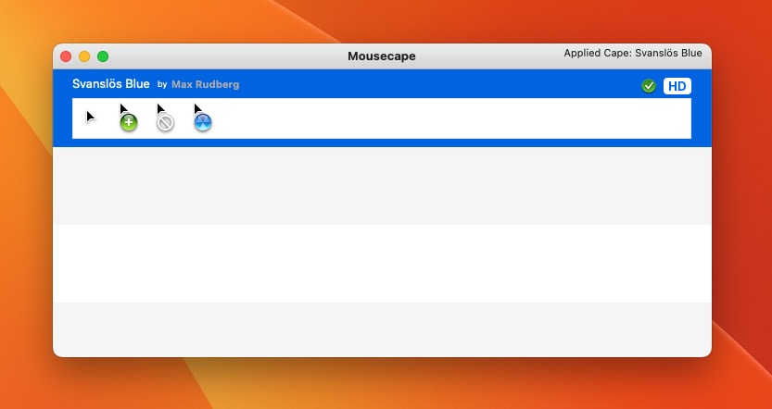The width and height of the screenshot is (772, 409).
Task: Select the not-allowed cursor with gray circle
Action: click(x=165, y=118)
